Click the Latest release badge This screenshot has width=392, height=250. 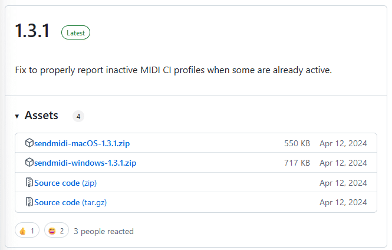click(x=76, y=32)
